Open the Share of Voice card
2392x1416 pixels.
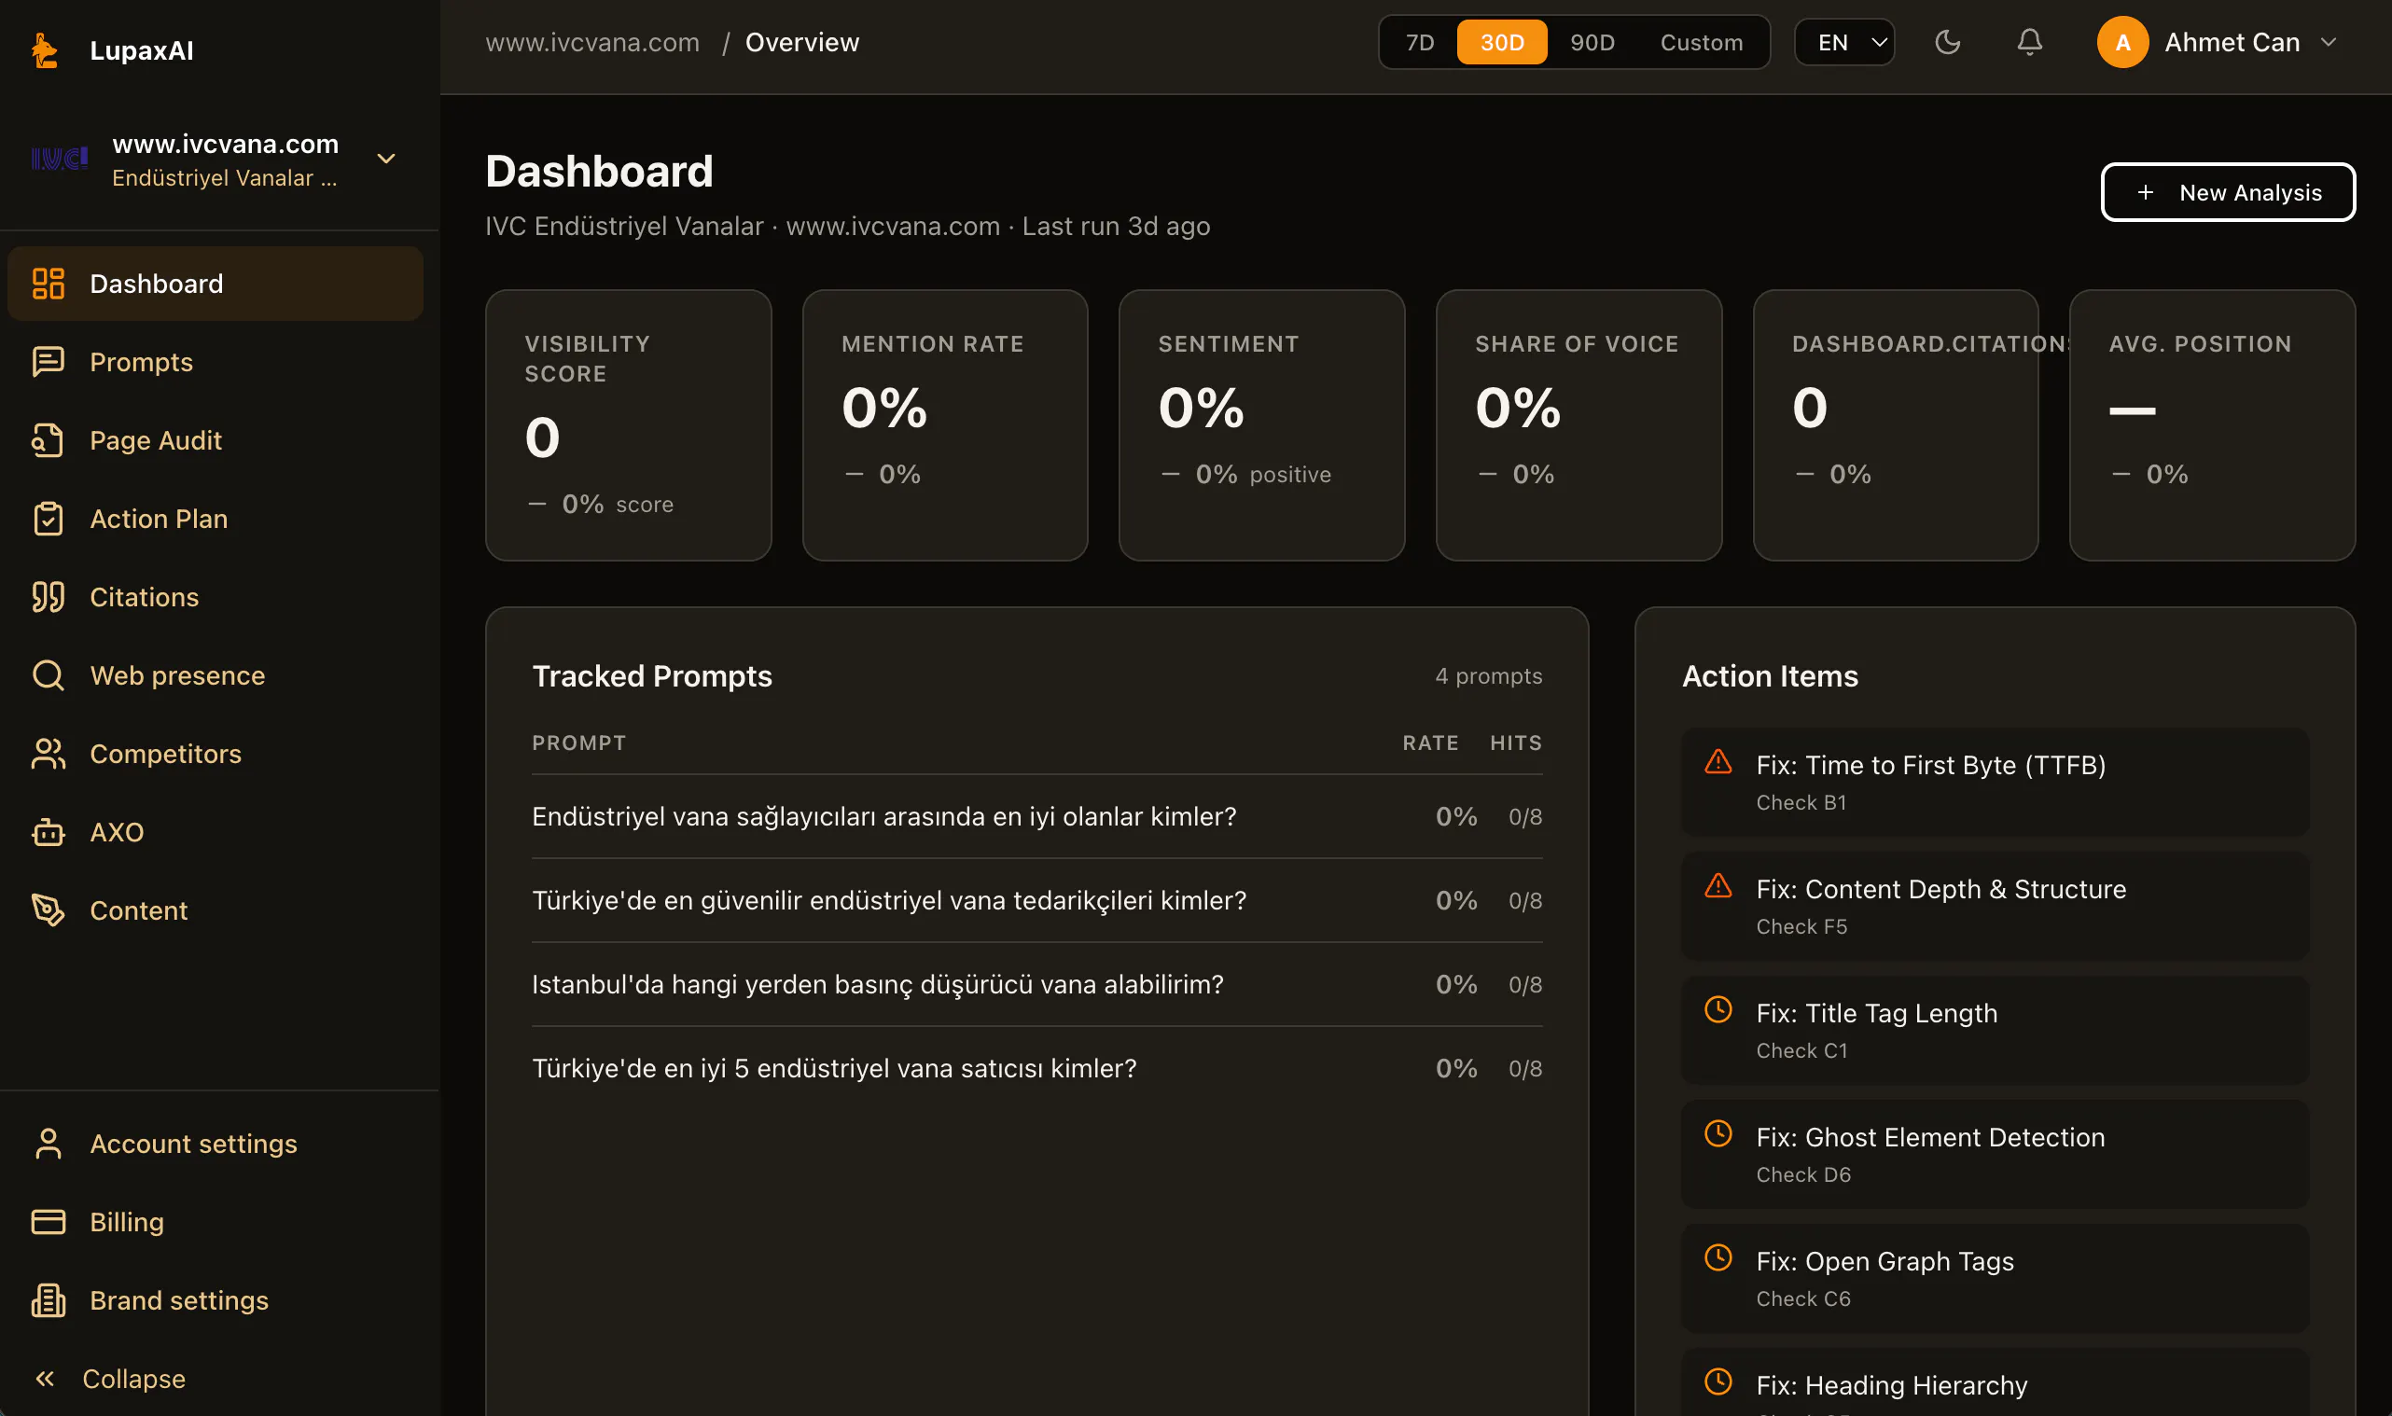(x=1578, y=424)
